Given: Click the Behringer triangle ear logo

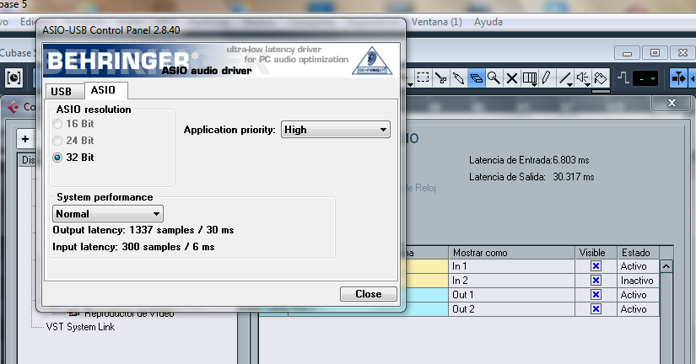Looking at the screenshot, I should pos(372,61).
